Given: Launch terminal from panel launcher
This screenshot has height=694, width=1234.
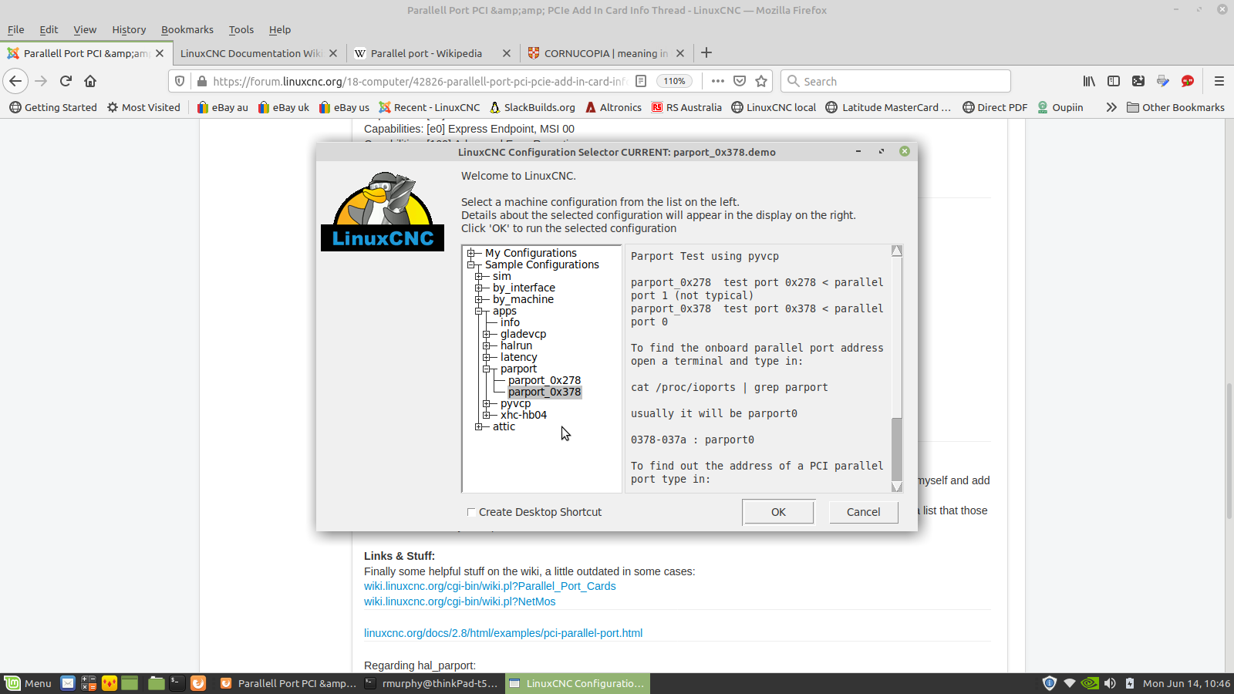Looking at the screenshot, I should click(x=177, y=683).
